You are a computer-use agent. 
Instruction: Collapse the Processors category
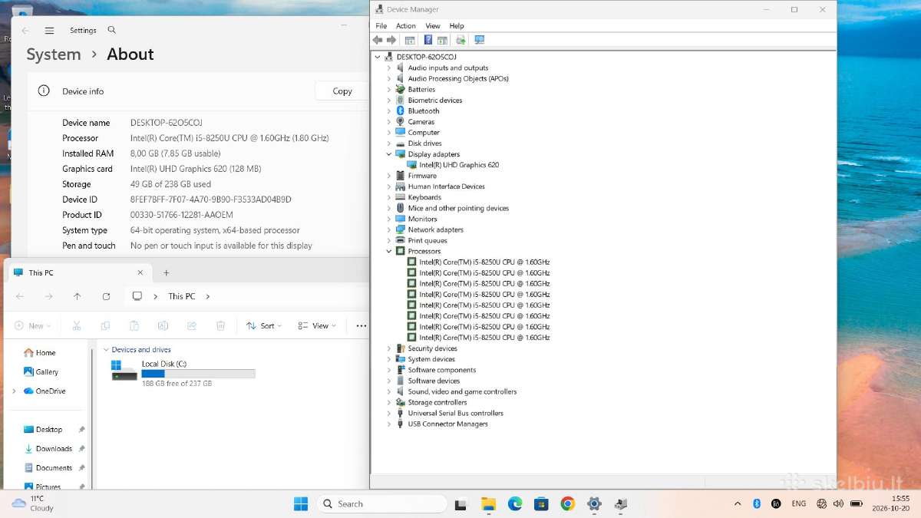[389, 251]
